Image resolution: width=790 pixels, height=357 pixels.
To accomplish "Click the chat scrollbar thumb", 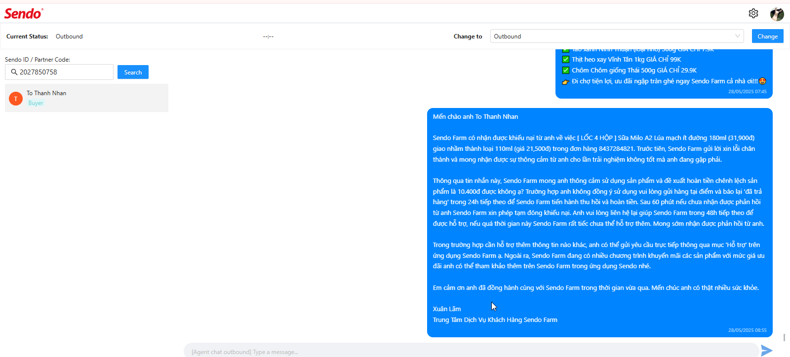I will point(784,337).
